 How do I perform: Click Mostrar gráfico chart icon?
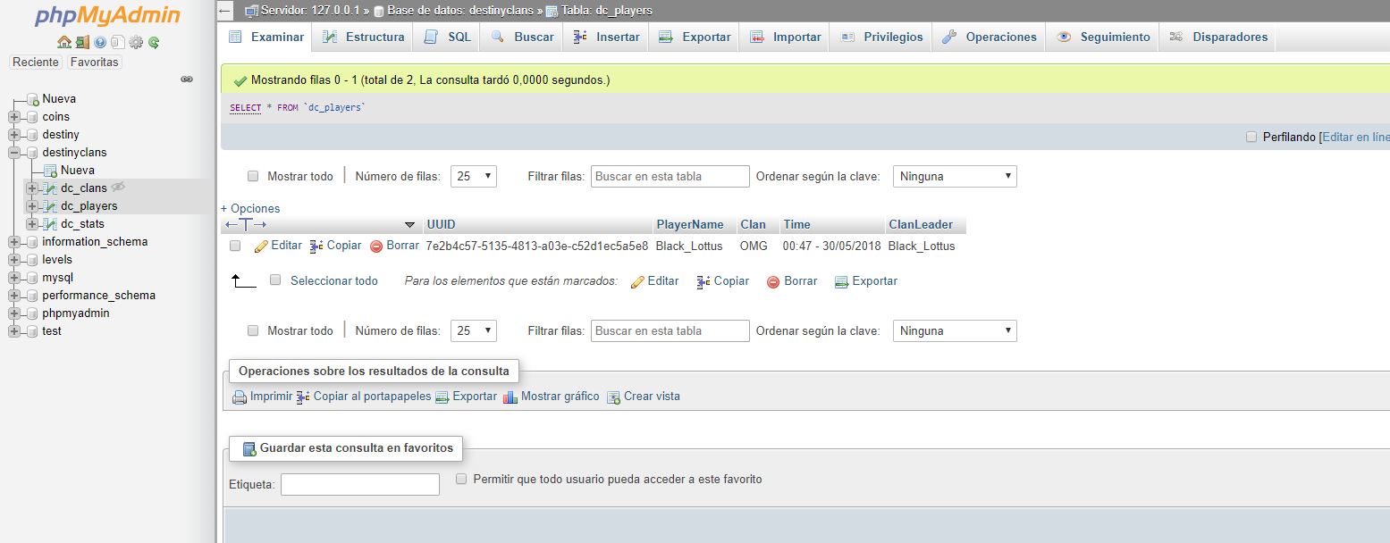pyautogui.click(x=510, y=397)
